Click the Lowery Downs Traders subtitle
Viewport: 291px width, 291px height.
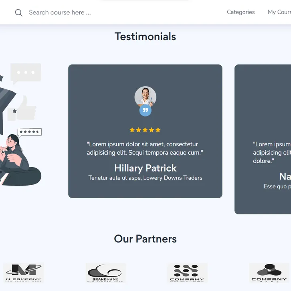pyautogui.click(x=173, y=178)
